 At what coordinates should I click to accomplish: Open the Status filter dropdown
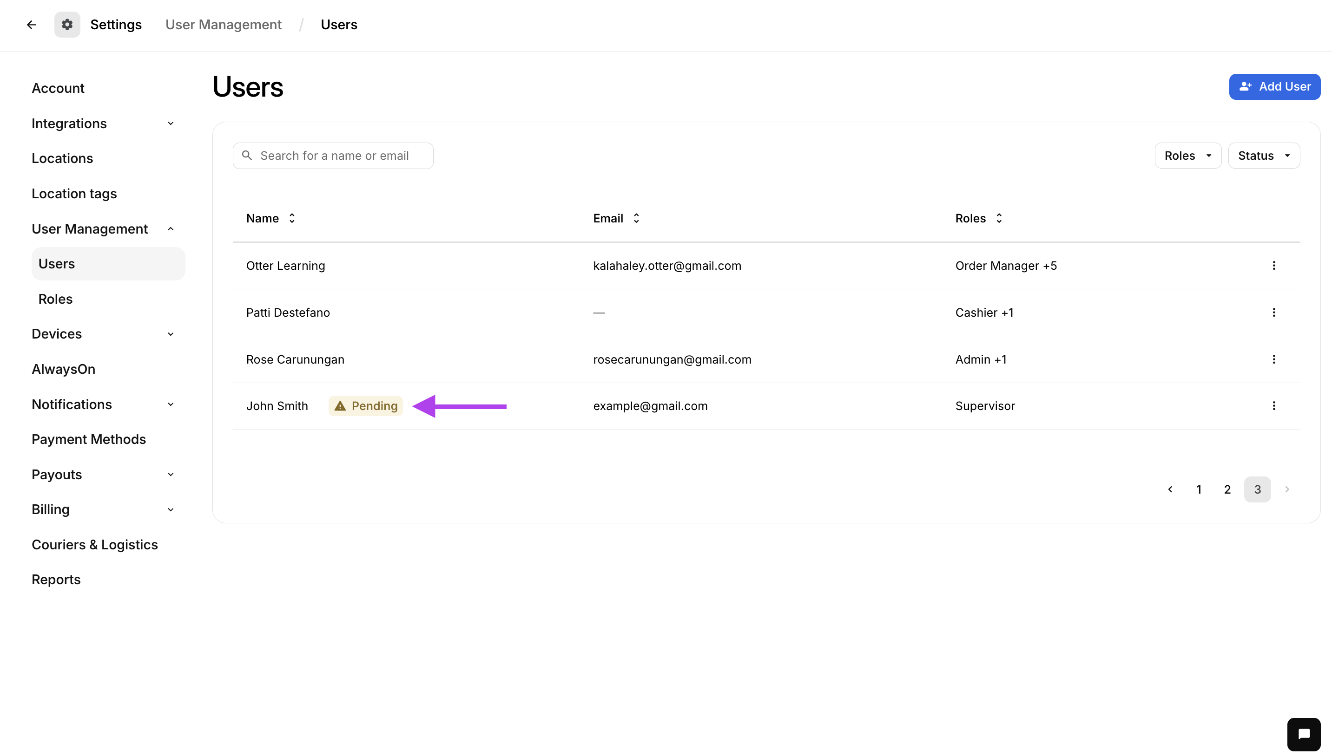[x=1263, y=156]
